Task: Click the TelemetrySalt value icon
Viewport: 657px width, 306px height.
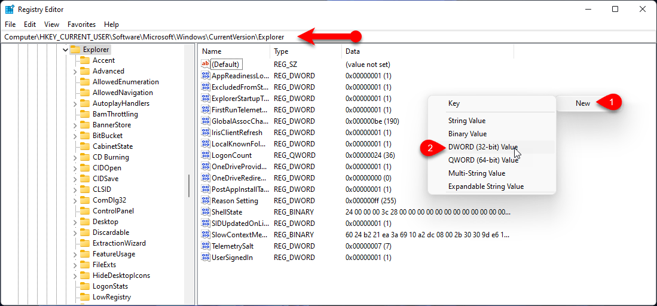Action: [205, 246]
